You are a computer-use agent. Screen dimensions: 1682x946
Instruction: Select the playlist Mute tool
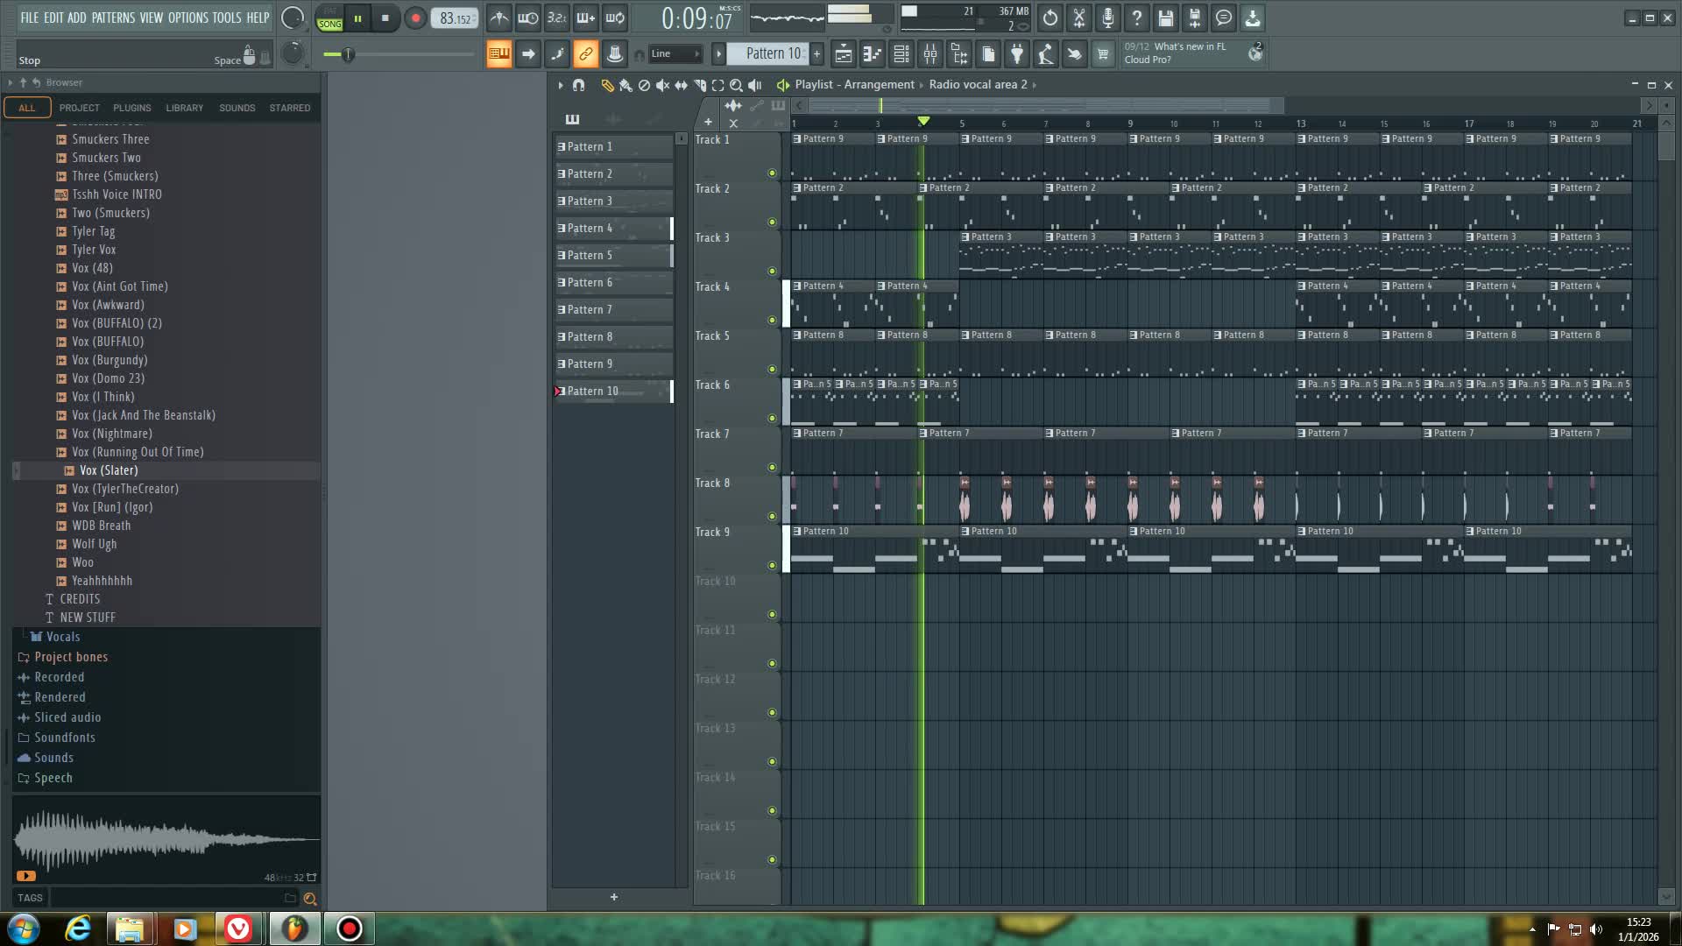(x=663, y=85)
